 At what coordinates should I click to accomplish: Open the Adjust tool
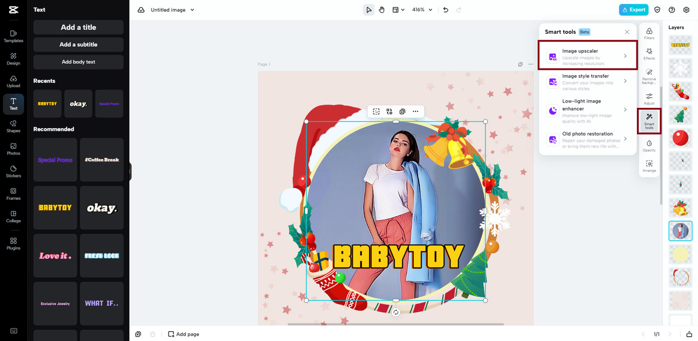tap(649, 99)
